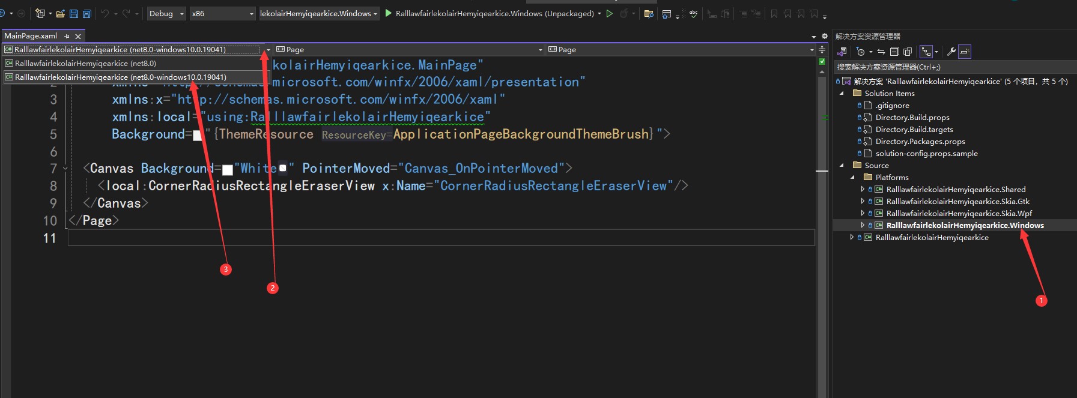Open Properties wrench icon in Solution Explorer
This screenshot has height=398, width=1077.
pos(951,52)
